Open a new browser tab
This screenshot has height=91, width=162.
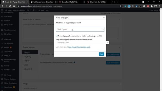[x=117, y=2]
